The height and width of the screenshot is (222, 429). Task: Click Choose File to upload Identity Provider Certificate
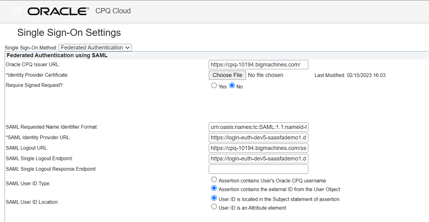point(227,75)
